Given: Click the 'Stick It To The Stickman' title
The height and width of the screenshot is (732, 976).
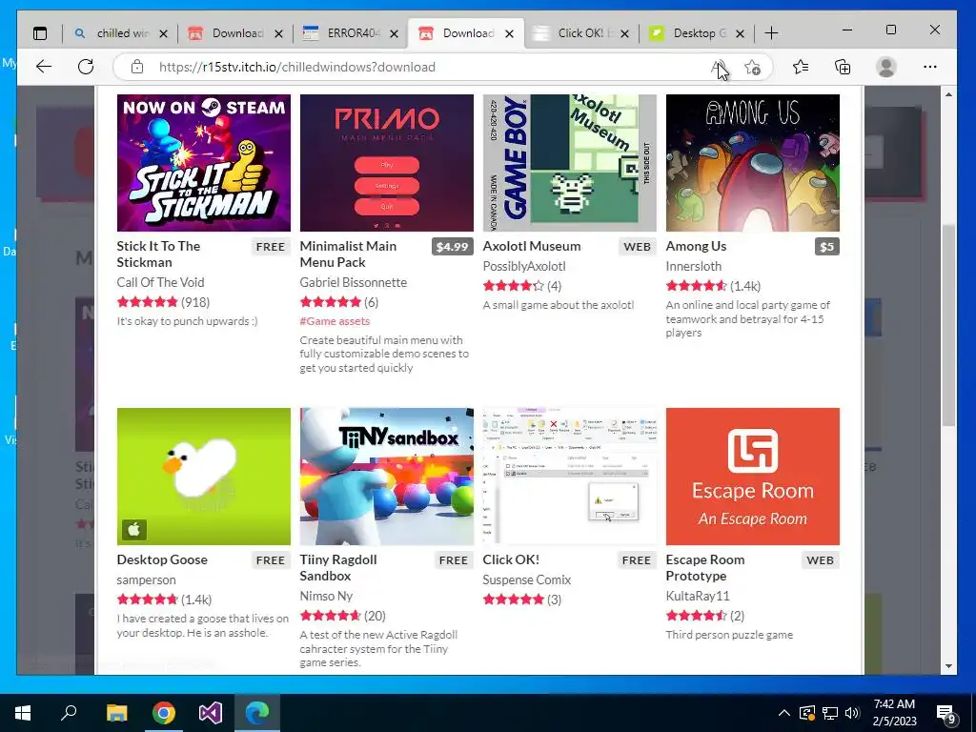Looking at the screenshot, I should 158,254.
